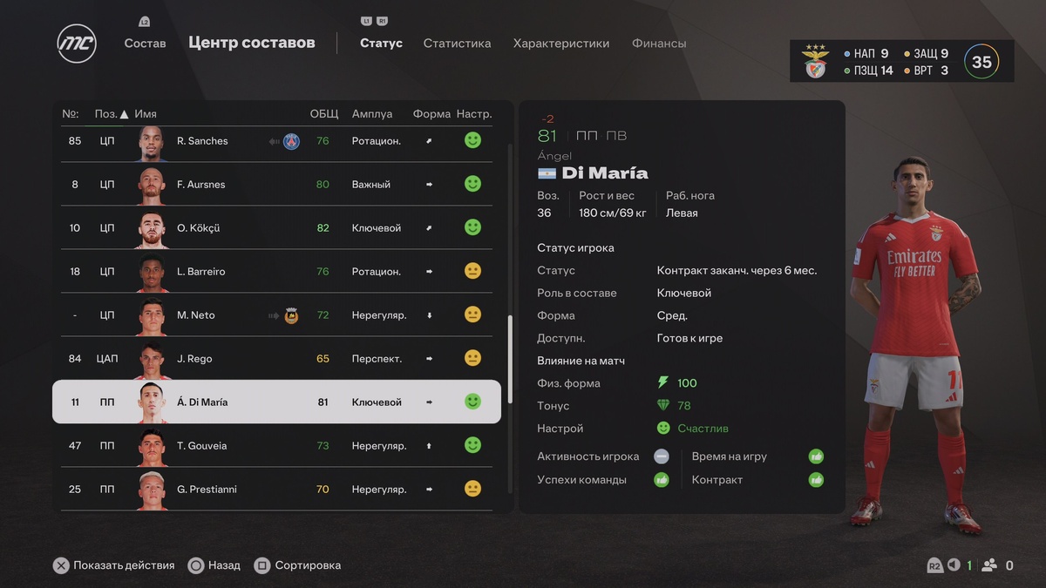Sort list by ОБЩ column

pyautogui.click(x=324, y=114)
